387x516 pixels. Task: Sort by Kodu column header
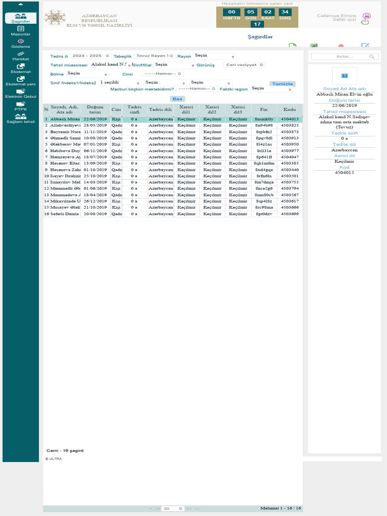click(290, 109)
